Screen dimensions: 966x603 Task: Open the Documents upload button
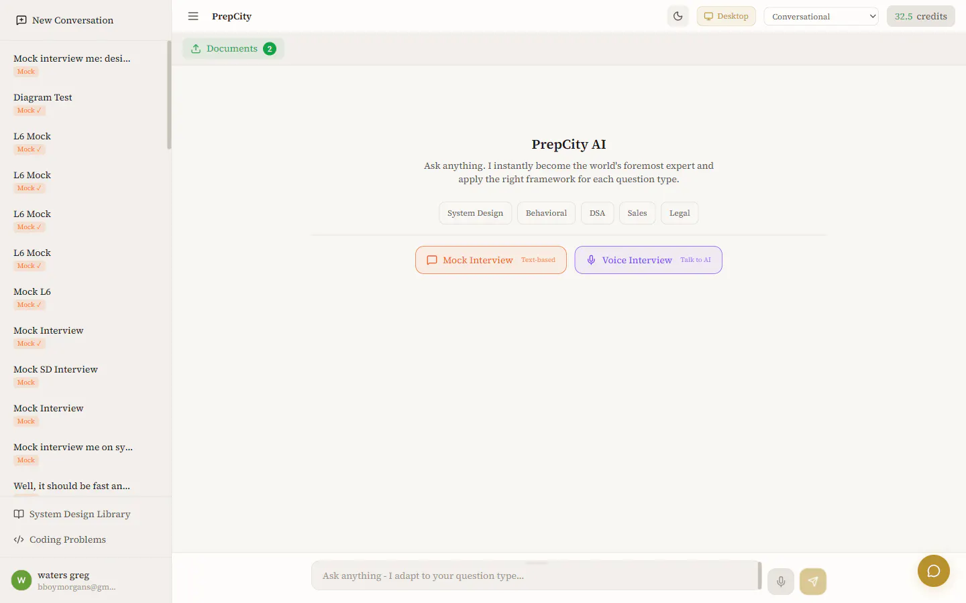click(x=233, y=48)
